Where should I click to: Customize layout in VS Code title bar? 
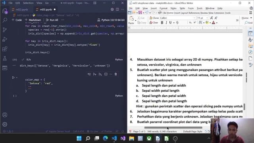95,3
